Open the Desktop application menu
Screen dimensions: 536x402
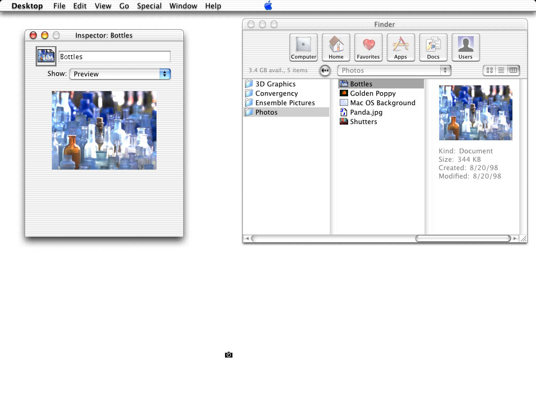pyautogui.click(x=27, y=6)
